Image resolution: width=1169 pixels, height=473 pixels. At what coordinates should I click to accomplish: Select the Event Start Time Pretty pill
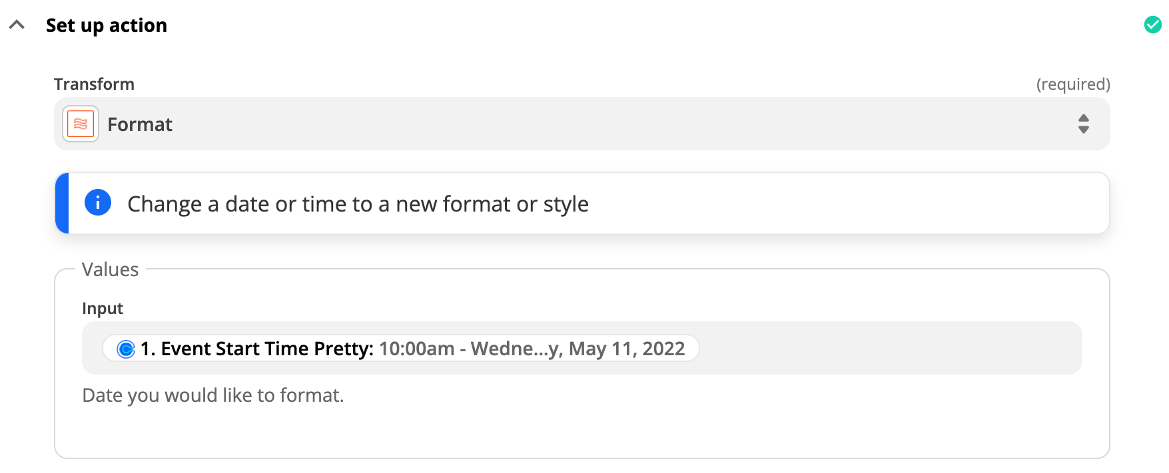pos(401,348)
